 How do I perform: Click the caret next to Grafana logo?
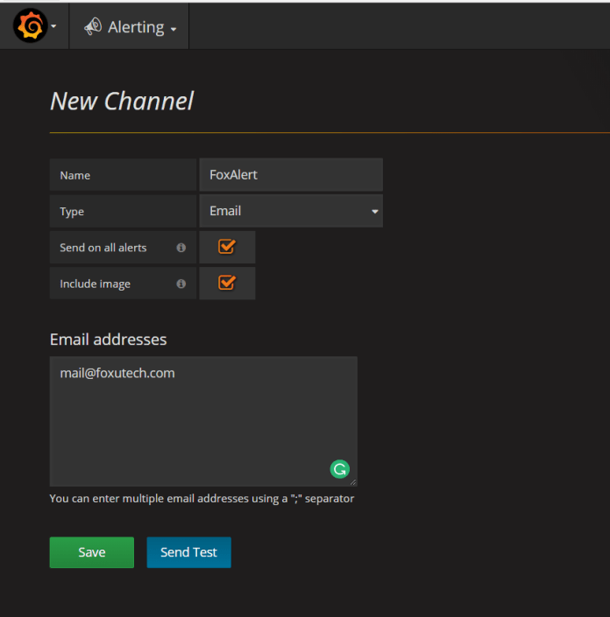[x=53, y=26]
